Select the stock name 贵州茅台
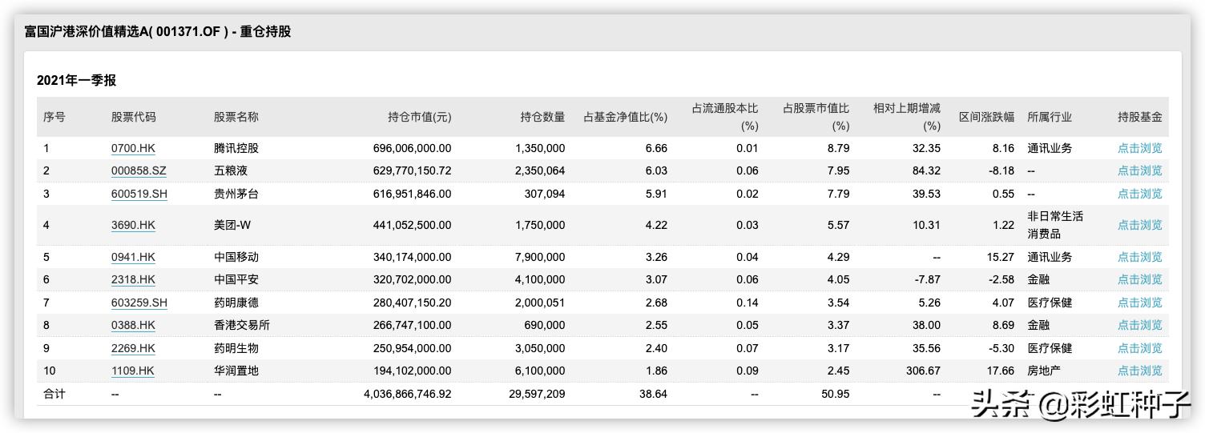 click(236, 194)
